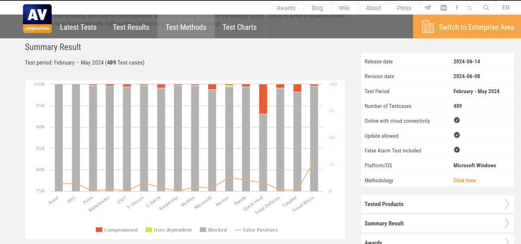
Task: Click Online with cloud connectivity checkmark
Action: [x=457, y=120]
